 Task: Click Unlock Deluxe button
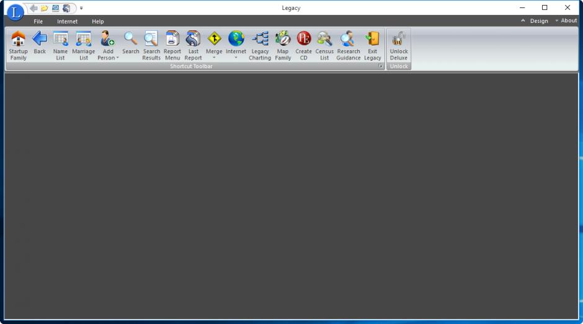[x=399, y=45]
